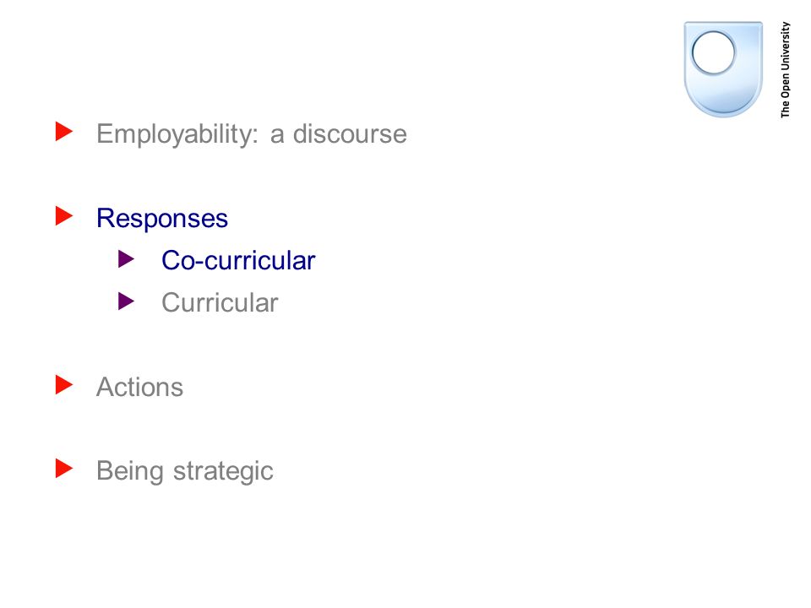
Task: Click the word 'discourse' in the first bullet
Action: (x=350, y=134)
